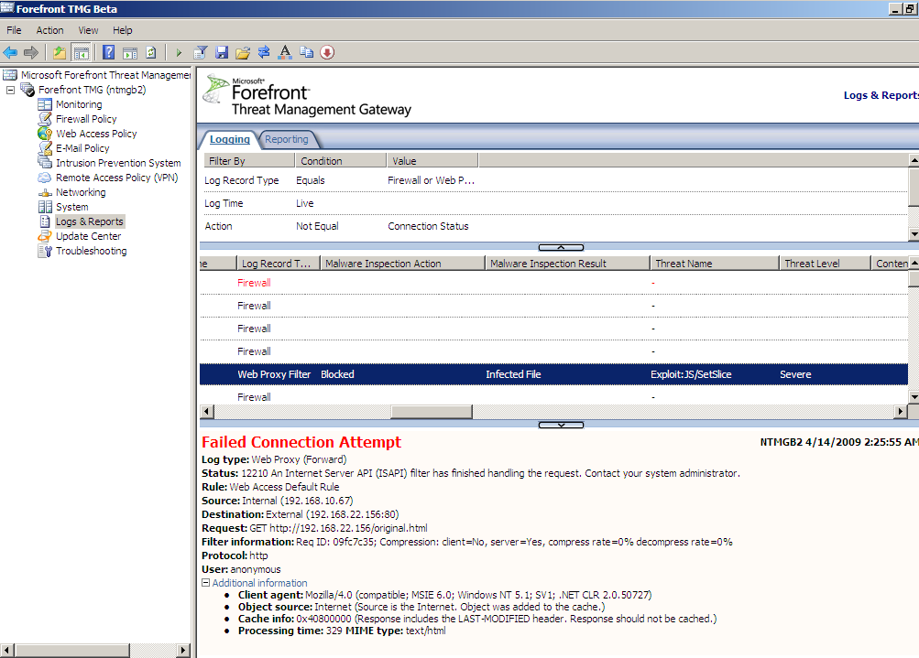Sort by Threat Name column header
919x658 pixels.
tap(715, 264)
